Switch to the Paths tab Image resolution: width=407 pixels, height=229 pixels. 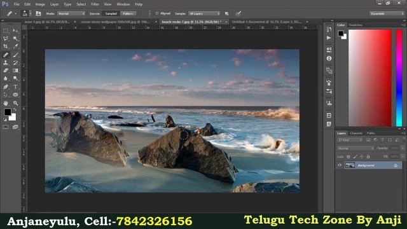pos(371,133)
